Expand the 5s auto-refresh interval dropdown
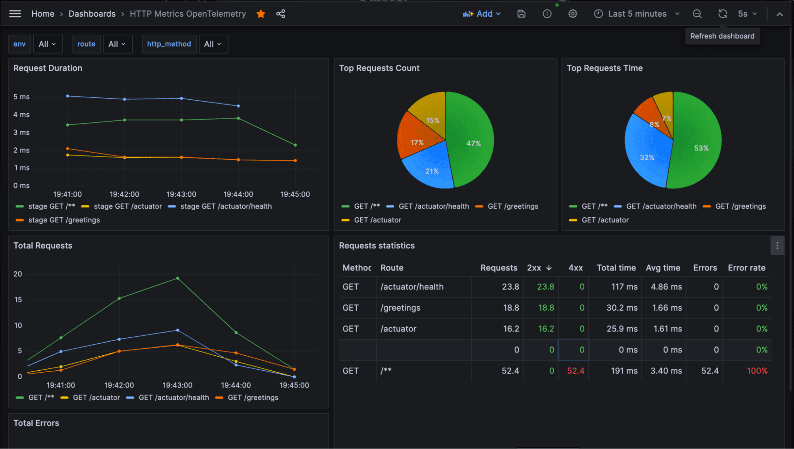Image resolution: width=794 pixels, height=449 pixels. click(747, 14)
